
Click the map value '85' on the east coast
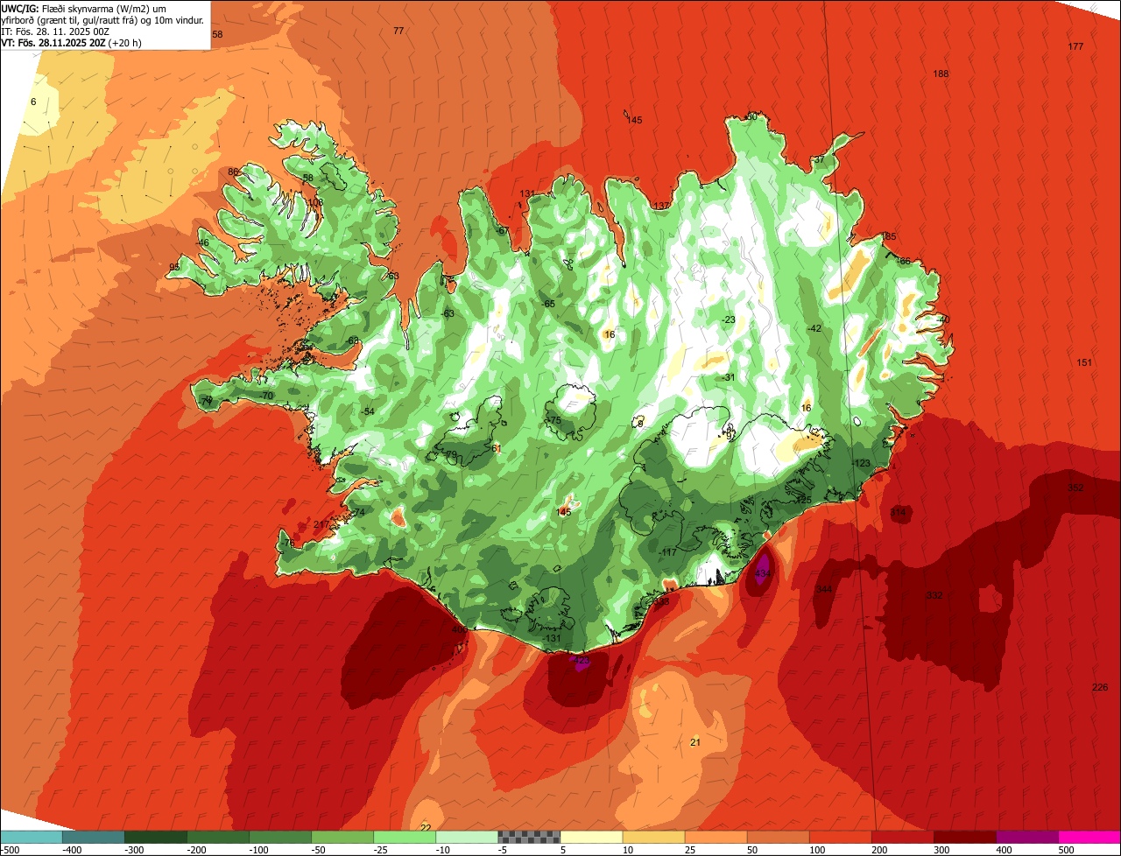click(x=891, y=237)
